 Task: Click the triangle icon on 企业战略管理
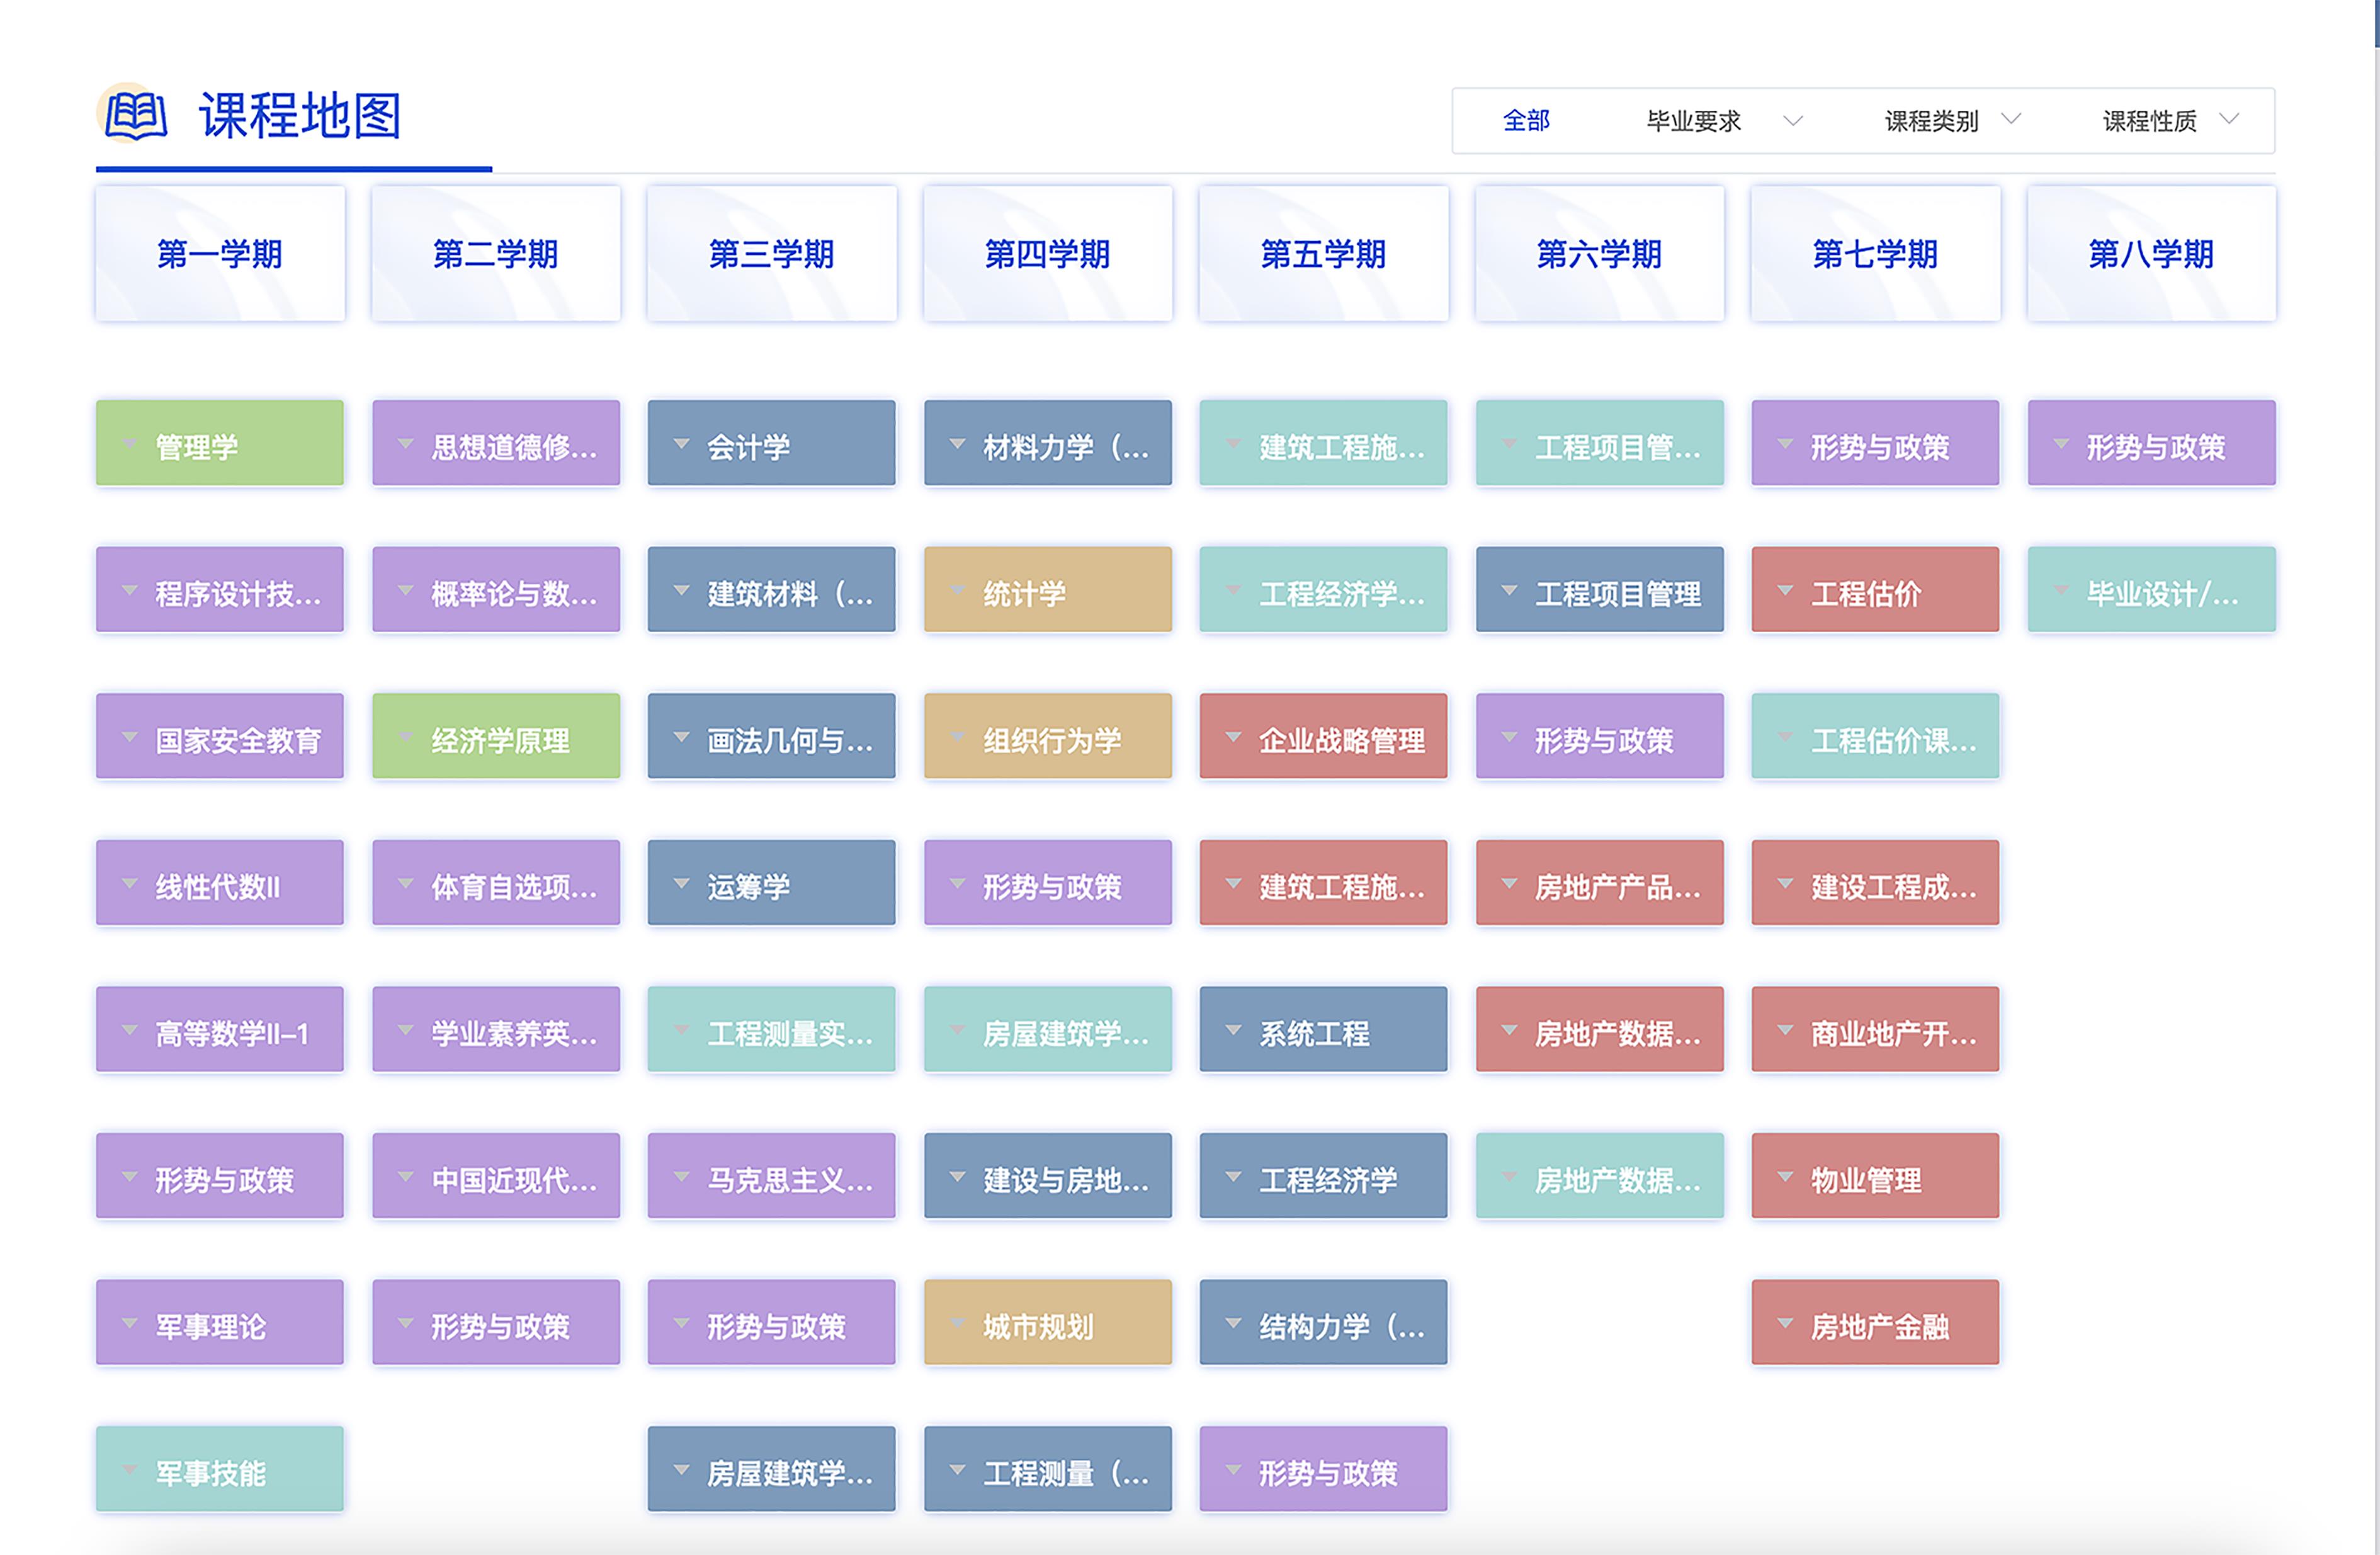tap(1234, 737)
